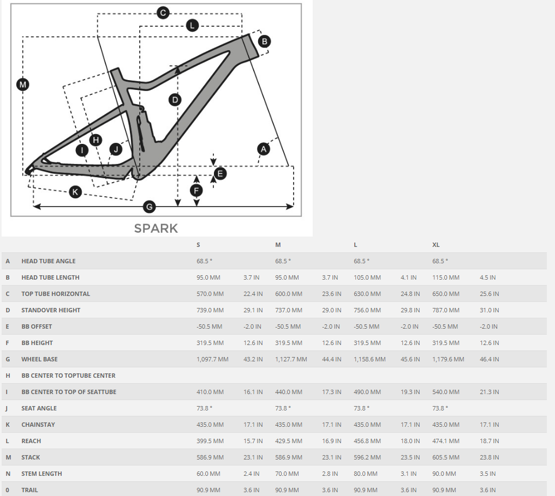The image size is (555, 496).
Task: Select the circled F BB height marker
Action: click(x=196, y=191)
